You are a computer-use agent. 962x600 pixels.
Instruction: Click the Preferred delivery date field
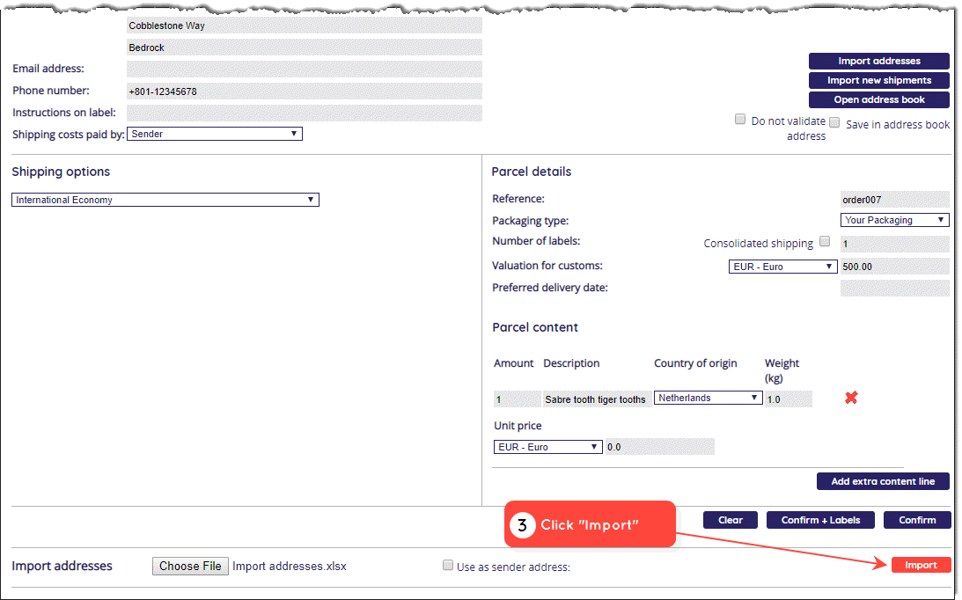pyautogui.click(x=894, y=289)
